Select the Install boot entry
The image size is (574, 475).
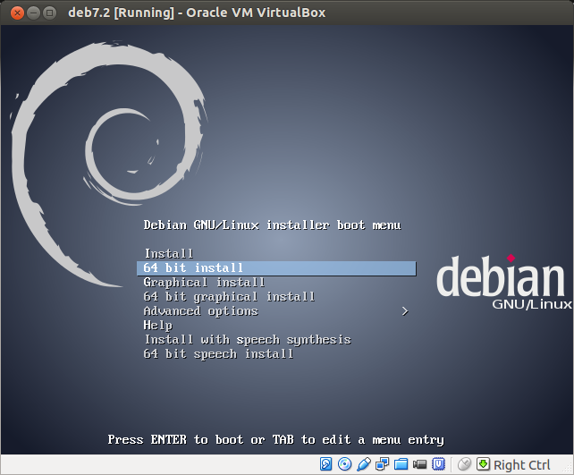tap(169, 253)
